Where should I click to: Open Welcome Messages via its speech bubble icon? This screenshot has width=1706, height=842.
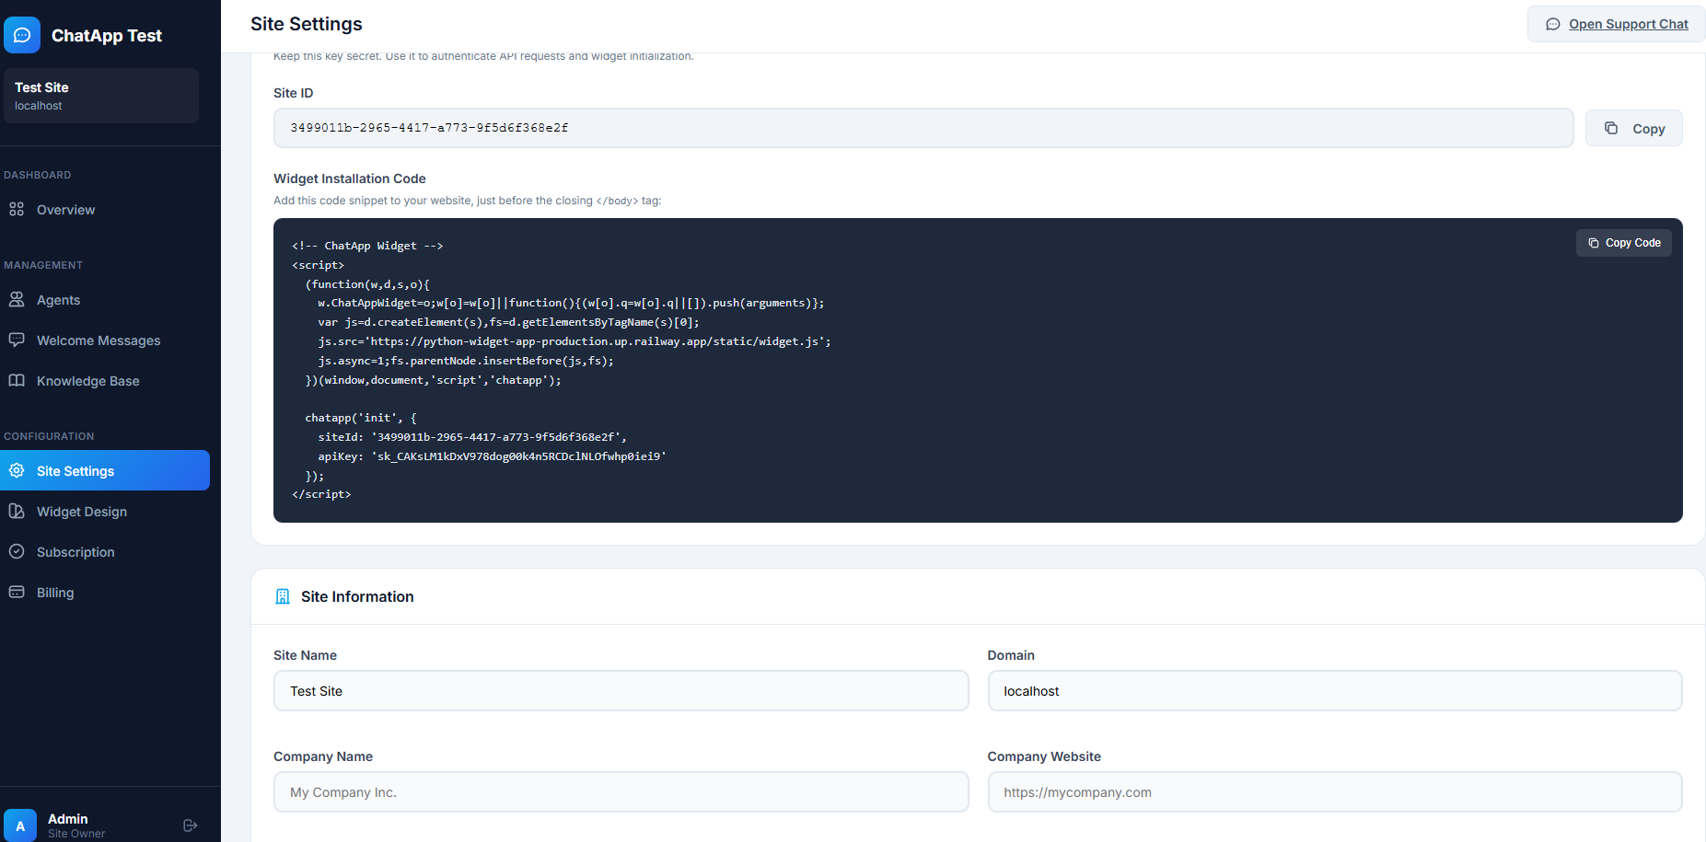[17, 340]
